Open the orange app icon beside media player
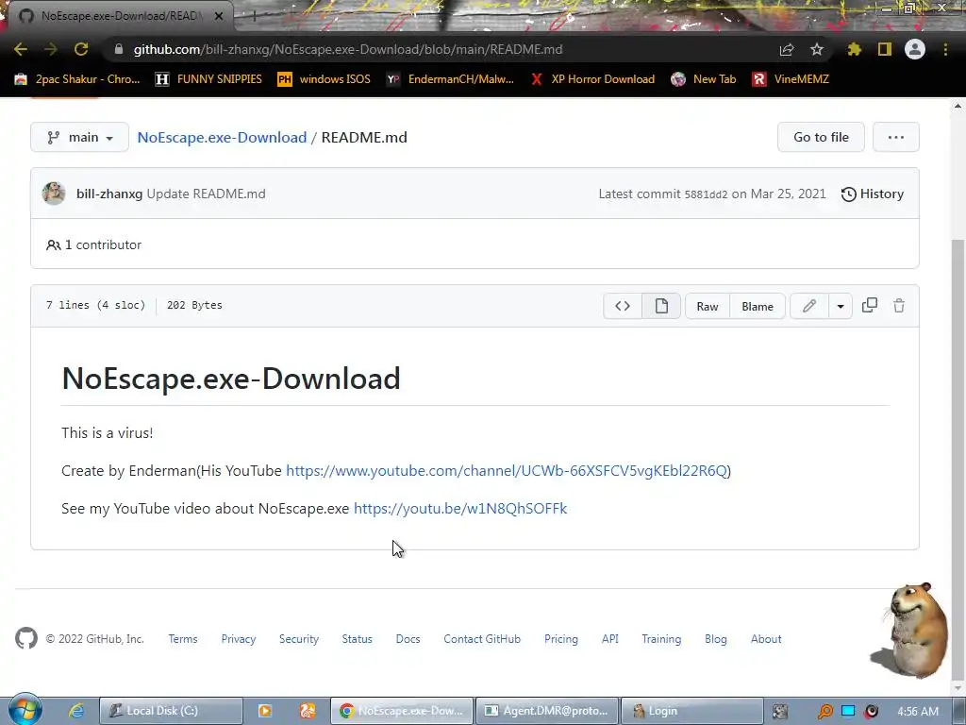 tap(308, 711)
